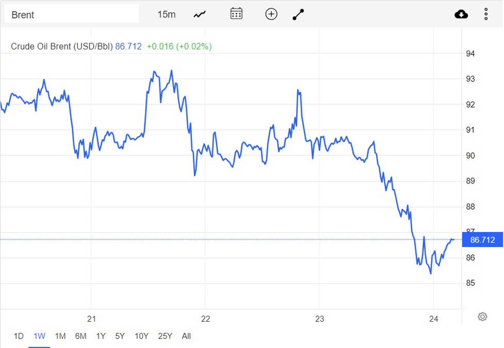Switch to the 1D time range

19,336
